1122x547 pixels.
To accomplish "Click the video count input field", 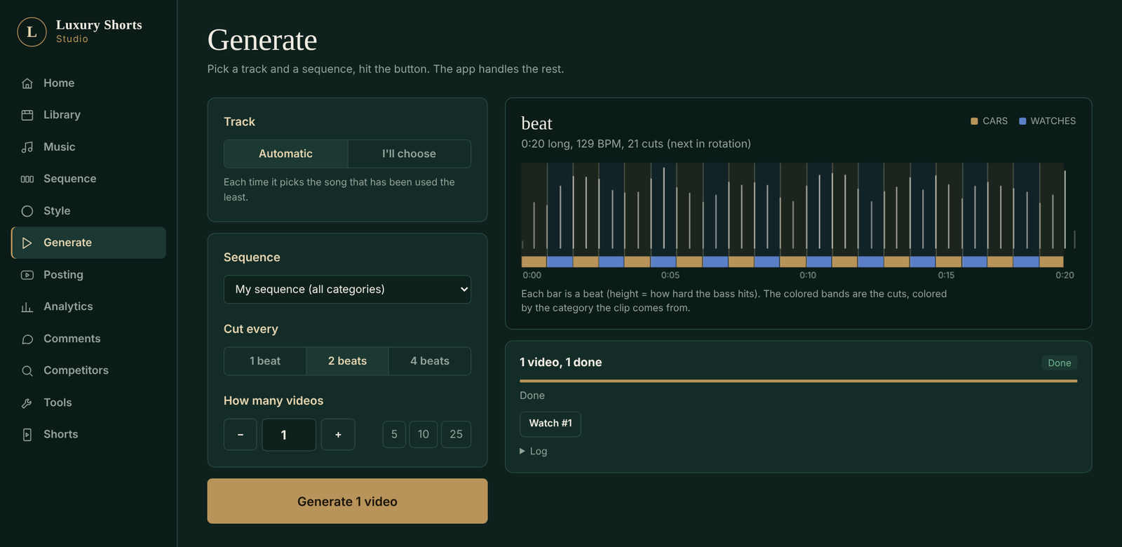I will (x=289, y=435).
